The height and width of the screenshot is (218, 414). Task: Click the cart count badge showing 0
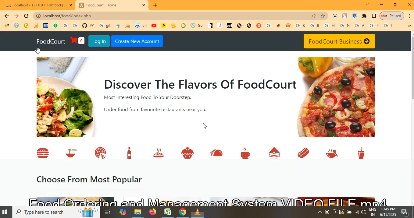(81, 41)
